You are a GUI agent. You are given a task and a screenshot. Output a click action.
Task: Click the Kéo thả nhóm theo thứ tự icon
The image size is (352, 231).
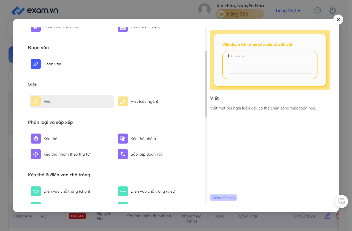pos(36,154)
